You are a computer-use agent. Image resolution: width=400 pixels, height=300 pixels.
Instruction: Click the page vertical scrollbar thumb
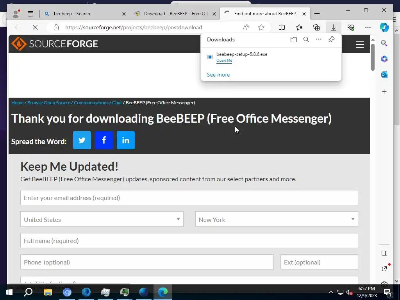373,57
